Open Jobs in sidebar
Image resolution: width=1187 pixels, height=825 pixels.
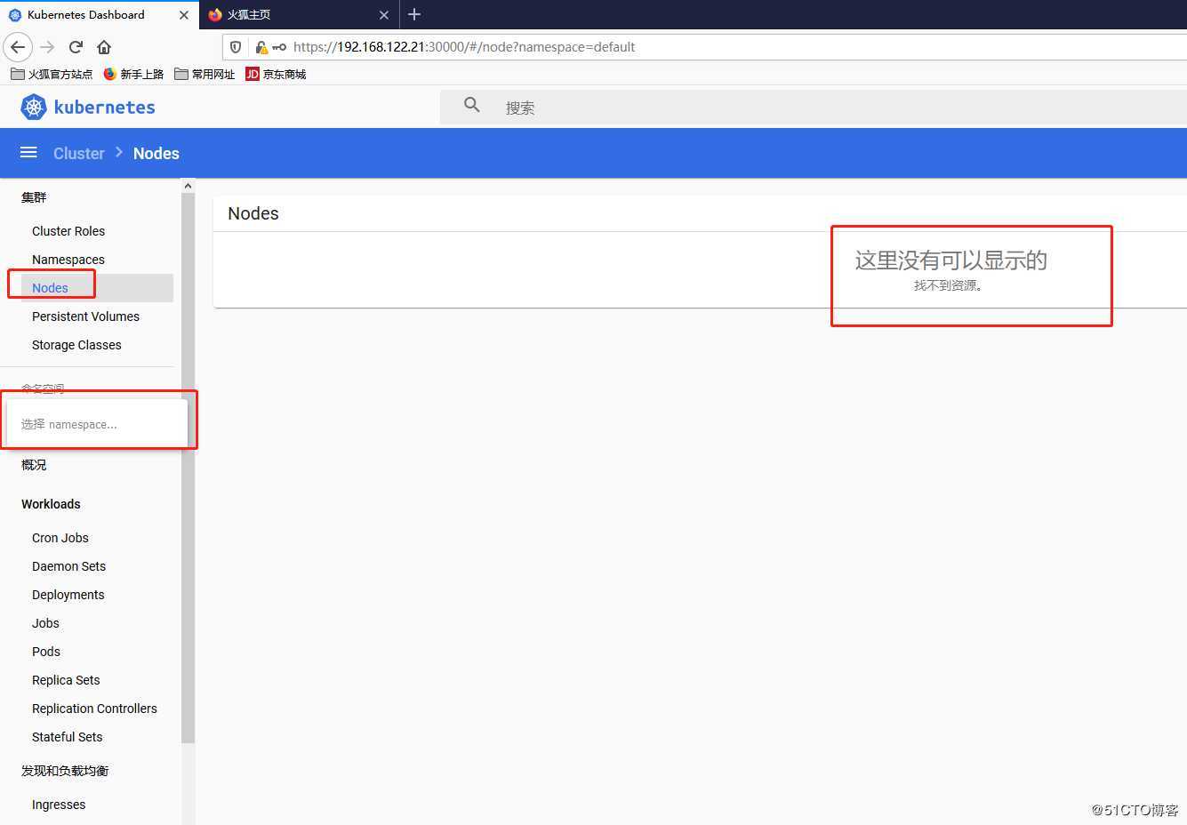tap(45, 623)
